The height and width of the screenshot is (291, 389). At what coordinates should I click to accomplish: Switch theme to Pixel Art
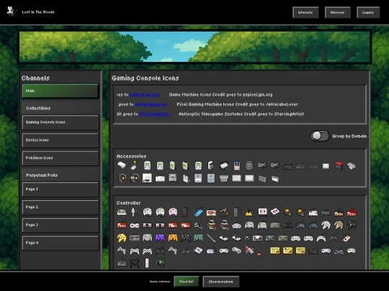point(187,282)
